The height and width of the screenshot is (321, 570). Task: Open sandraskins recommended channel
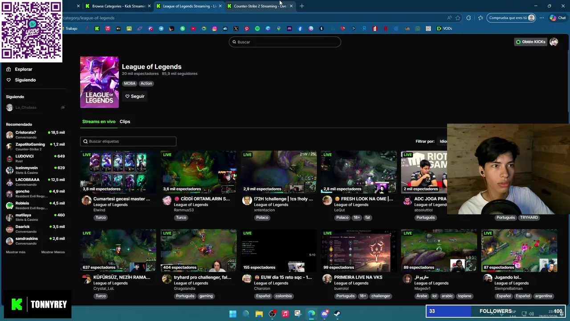pos(35,241)
